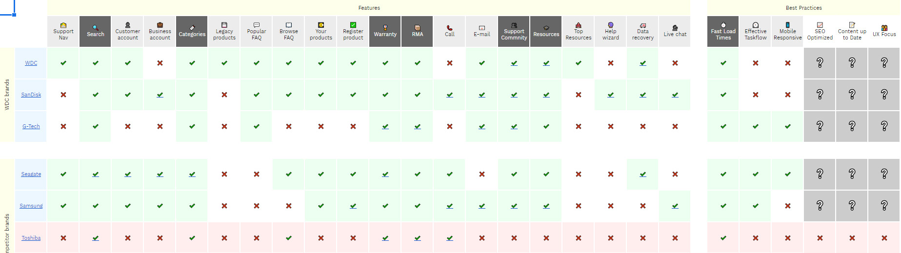This screenshot has height=253, width=901.
Task: Click G-Tech's Warranty linked checkmark
Action: coord(385,127)
